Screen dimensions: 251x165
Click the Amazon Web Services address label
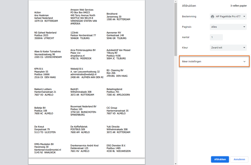(x=84, y=17)
